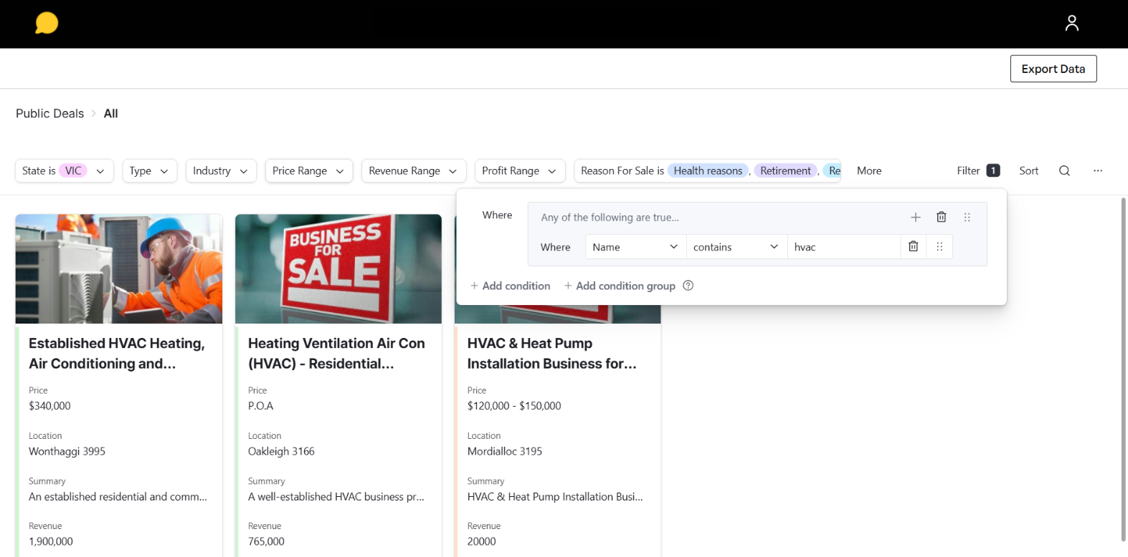Image resolution: width=1128 pixels, height=557 pixels.
Task: Open the user profile icon
Action: [1071, 24]
